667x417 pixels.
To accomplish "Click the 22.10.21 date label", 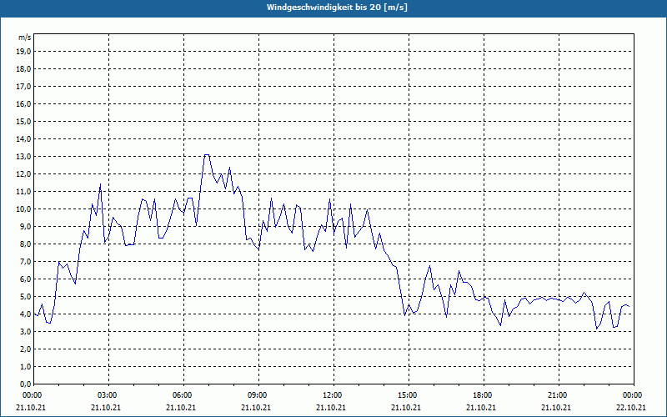I will pyautogui.click(x=631, y=407).
